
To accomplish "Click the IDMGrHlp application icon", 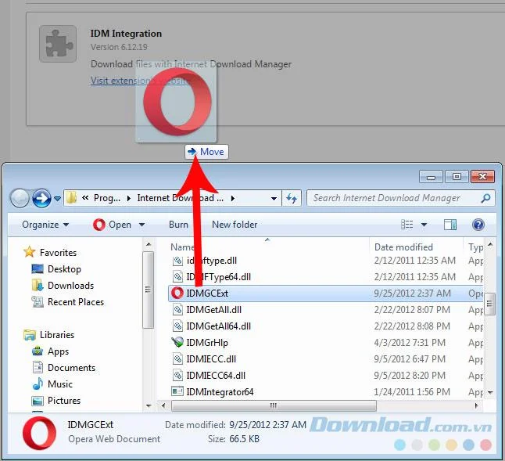I will pos(177,342).
